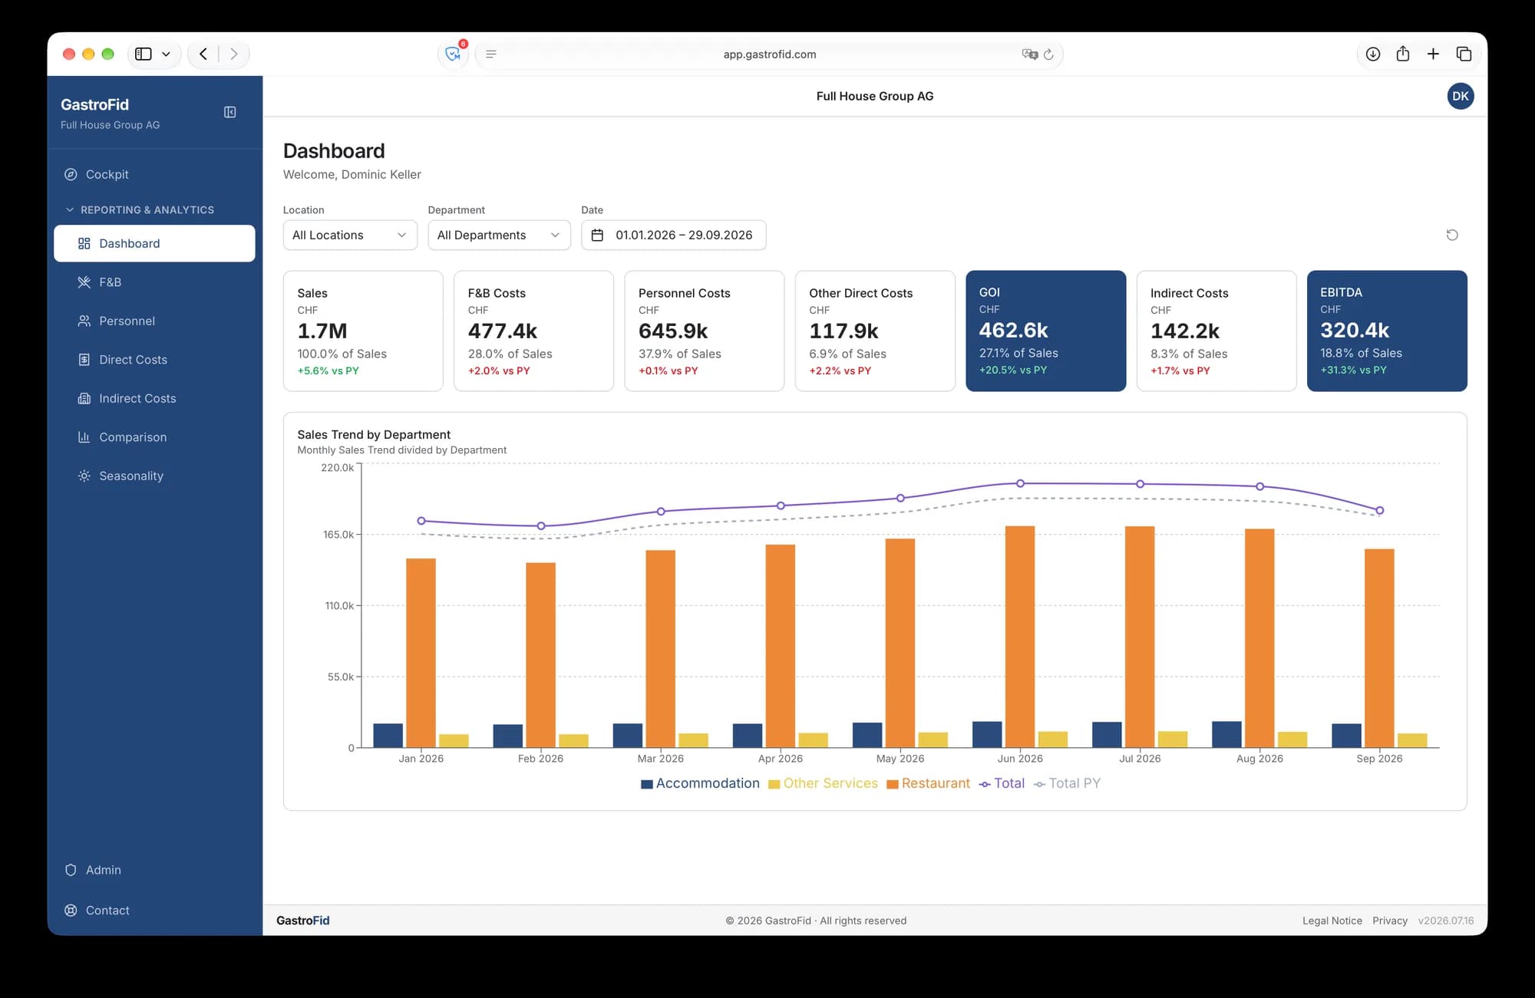Toggle Total line in chart legend
Image resolution: width=1535 pixels, height=998 pixels.
[x=1002, y=783]
